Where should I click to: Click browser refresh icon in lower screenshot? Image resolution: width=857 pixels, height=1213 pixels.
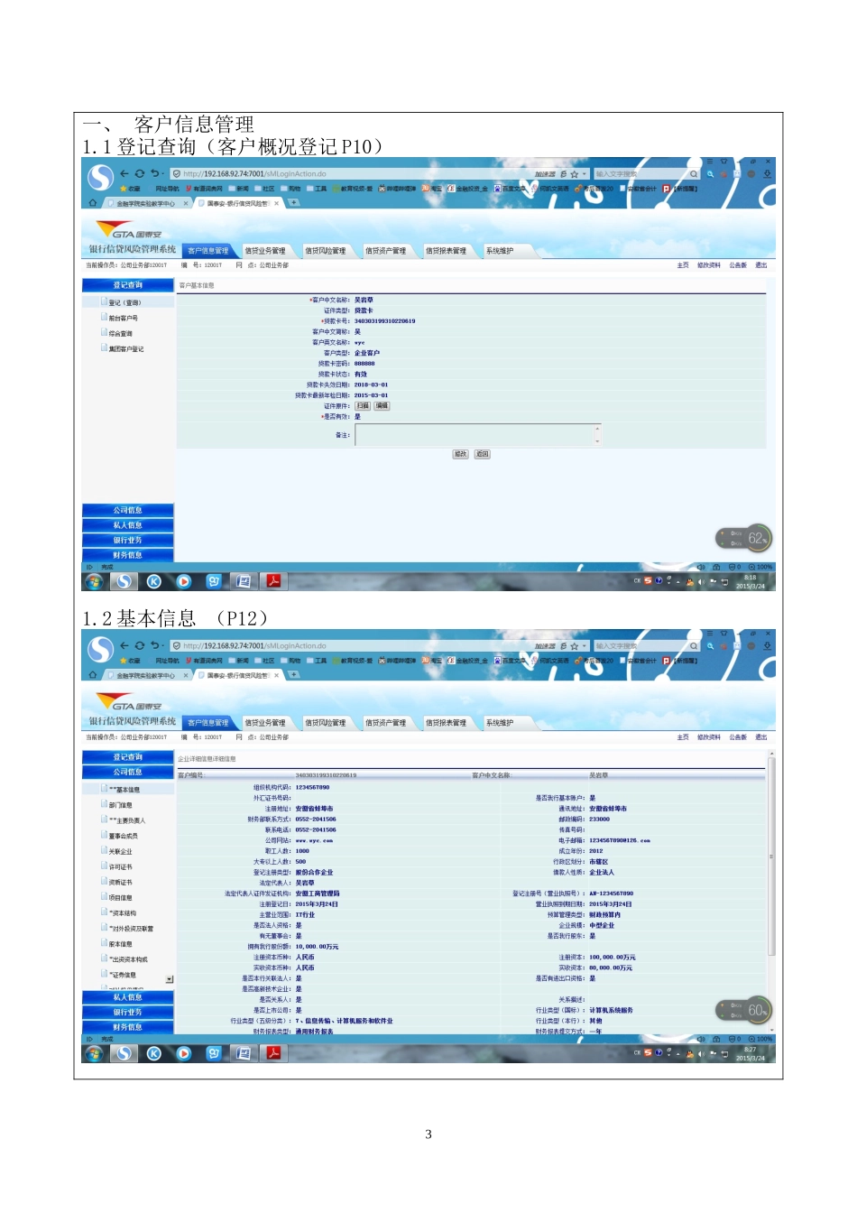click(x=140, y=645)
